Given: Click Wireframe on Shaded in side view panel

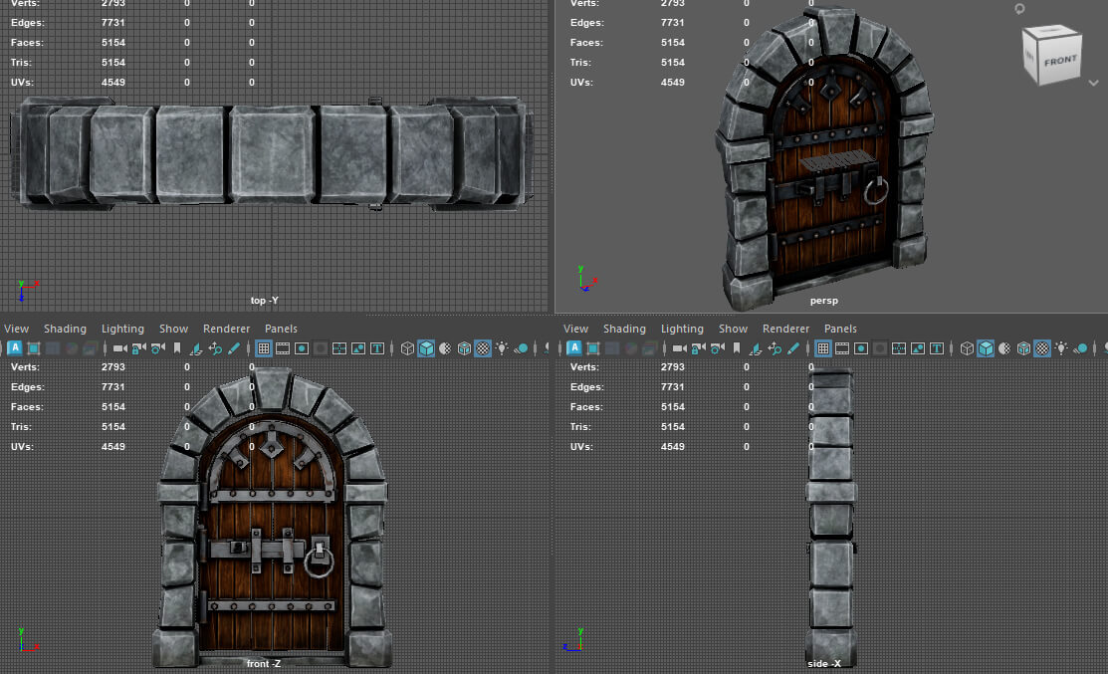Looking at the screenshot, I should pyautogui.click(x=1024, y=348).
